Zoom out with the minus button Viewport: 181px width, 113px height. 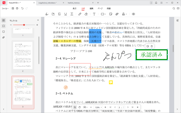[91, 107]
